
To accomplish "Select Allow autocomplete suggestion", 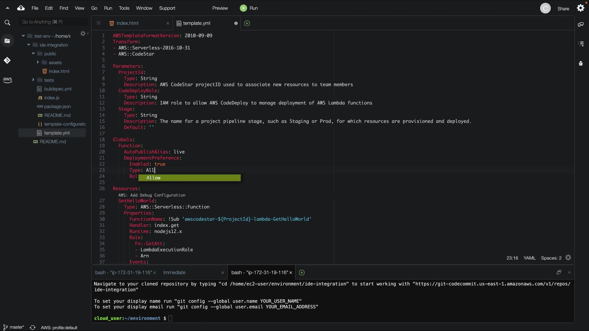I will click(189, 178).
